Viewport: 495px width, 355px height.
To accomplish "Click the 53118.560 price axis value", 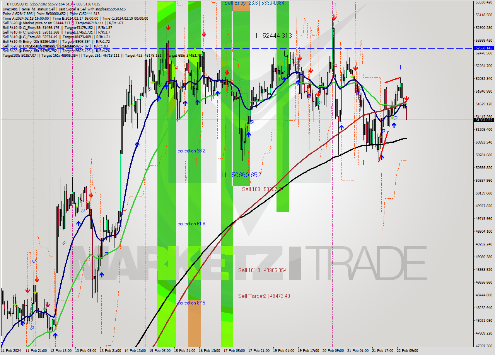I will click(x=484, y=15).
